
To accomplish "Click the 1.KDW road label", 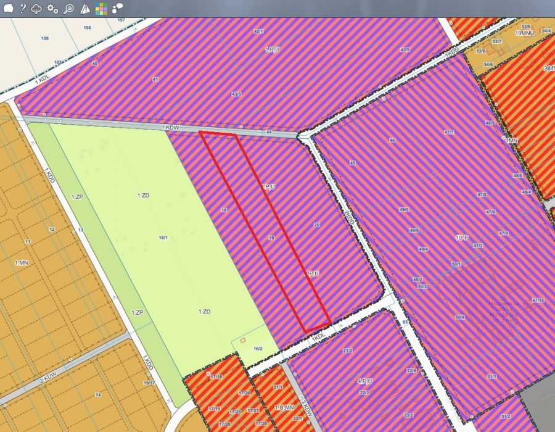I will click(170, 127).
